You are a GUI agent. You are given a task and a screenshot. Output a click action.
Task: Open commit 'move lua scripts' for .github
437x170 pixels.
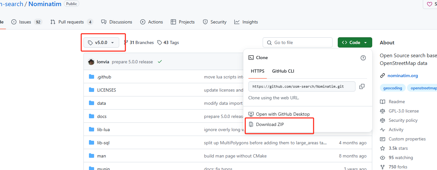[224, 77]
